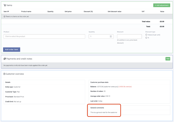Click the Customer purchase stats heading

(99, 82)
